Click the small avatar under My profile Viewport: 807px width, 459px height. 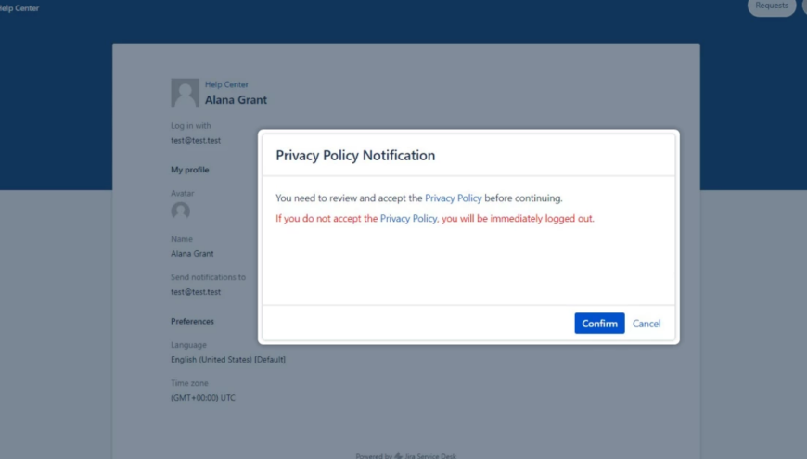click(181, 211)
